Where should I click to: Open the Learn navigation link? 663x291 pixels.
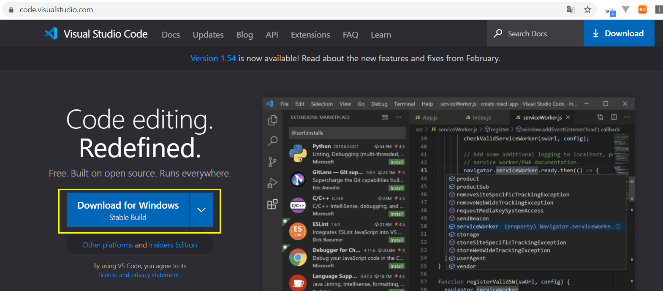[x=381, y=35]
